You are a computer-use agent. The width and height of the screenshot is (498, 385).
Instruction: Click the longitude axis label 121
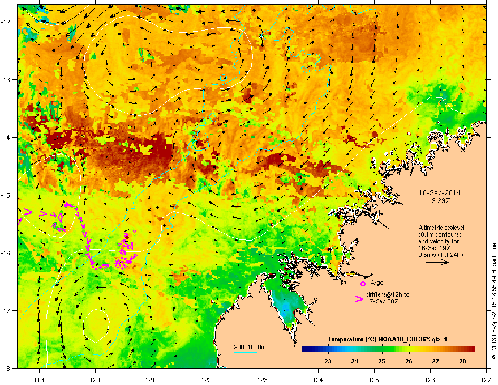tap(150, 379)
